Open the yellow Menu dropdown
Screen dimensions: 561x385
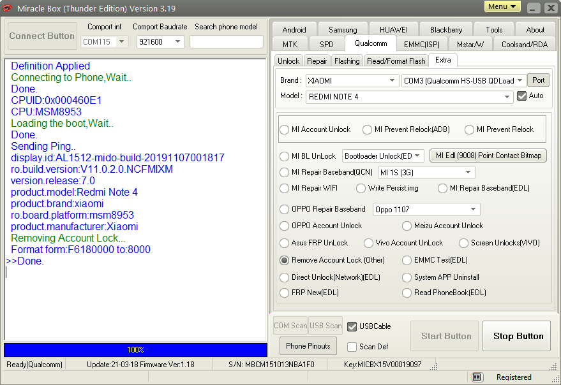(502, 6)
